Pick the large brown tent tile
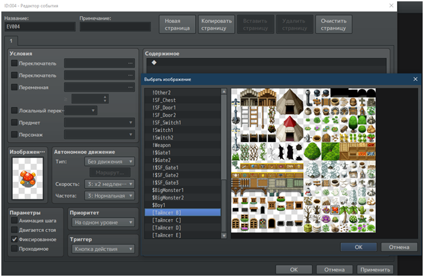 pos(290,102)
